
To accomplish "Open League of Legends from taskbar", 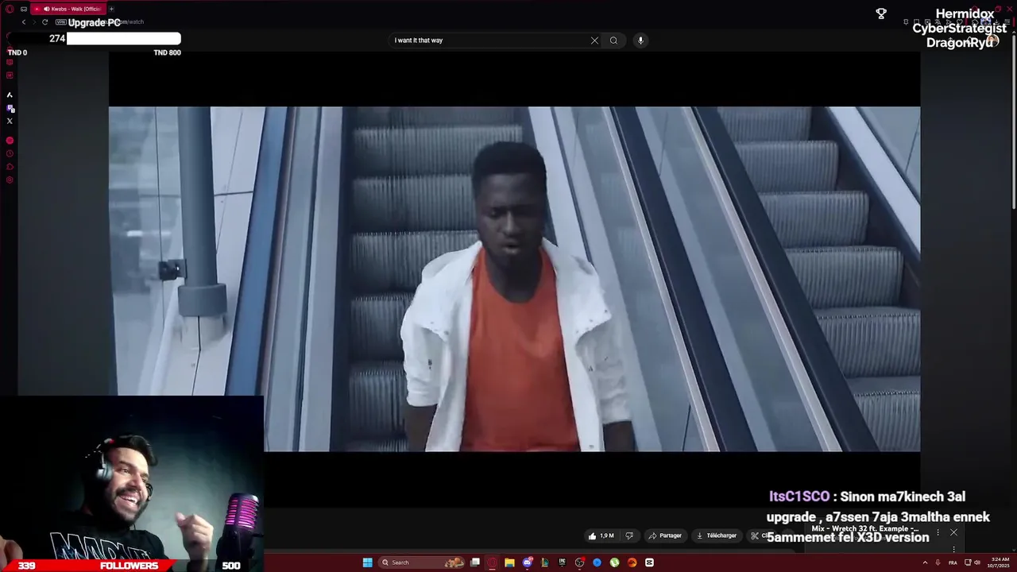I will 545,562.
